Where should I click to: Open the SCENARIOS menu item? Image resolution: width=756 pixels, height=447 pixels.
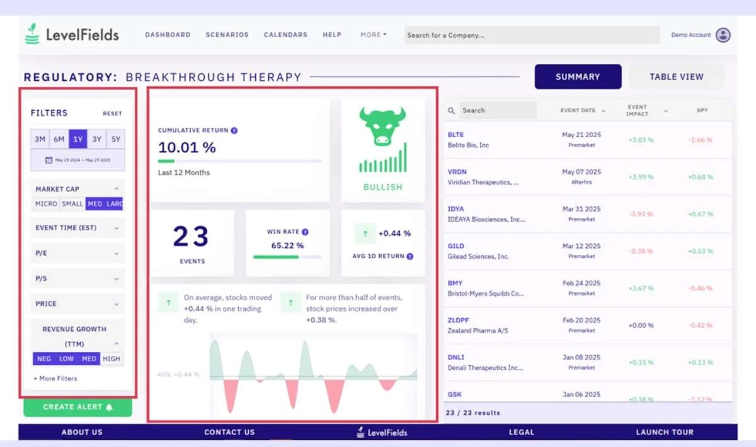(227, 35)
